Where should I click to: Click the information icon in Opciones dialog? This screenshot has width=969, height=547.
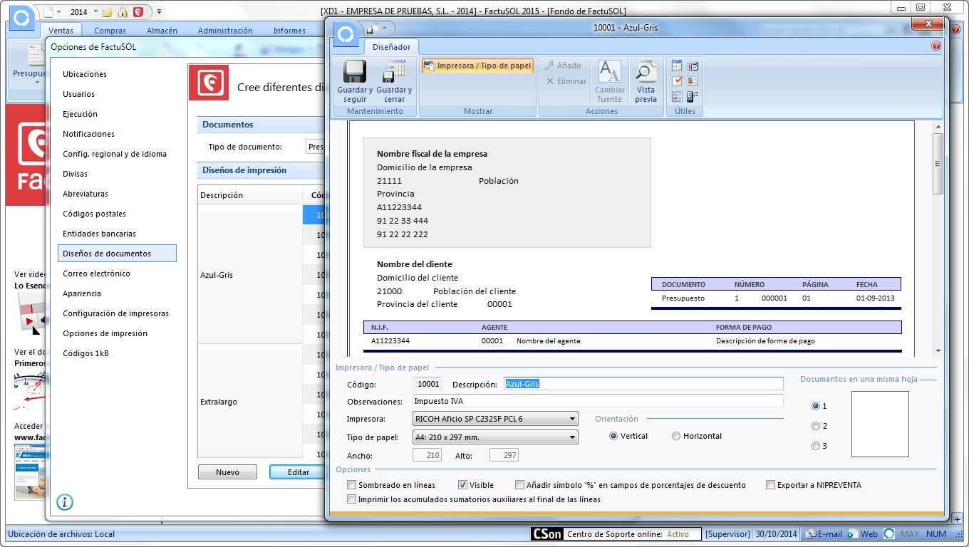pyautogui.click(x=65, y=502)
